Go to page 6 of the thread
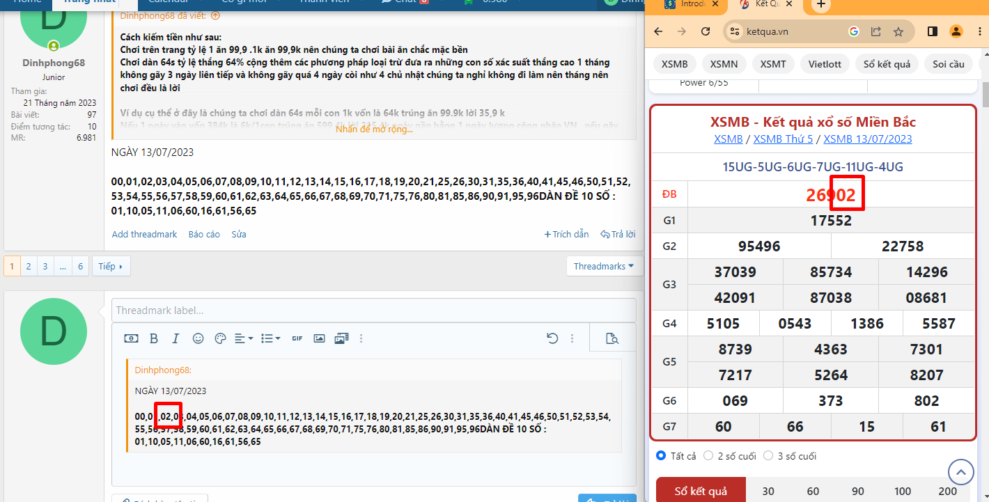Image resolution: width=989 pixels, height=502 pixels. point(80,266)
